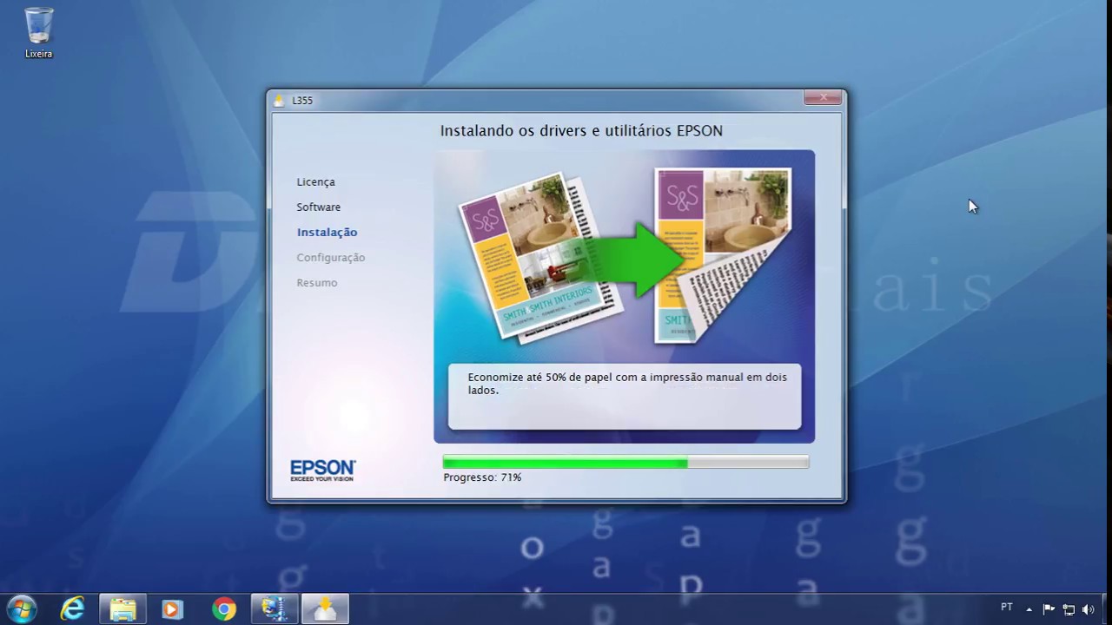This screenshot has height=625, width=1112.
Task: Open the network status tray icon
Action: tap(1069, 609)
